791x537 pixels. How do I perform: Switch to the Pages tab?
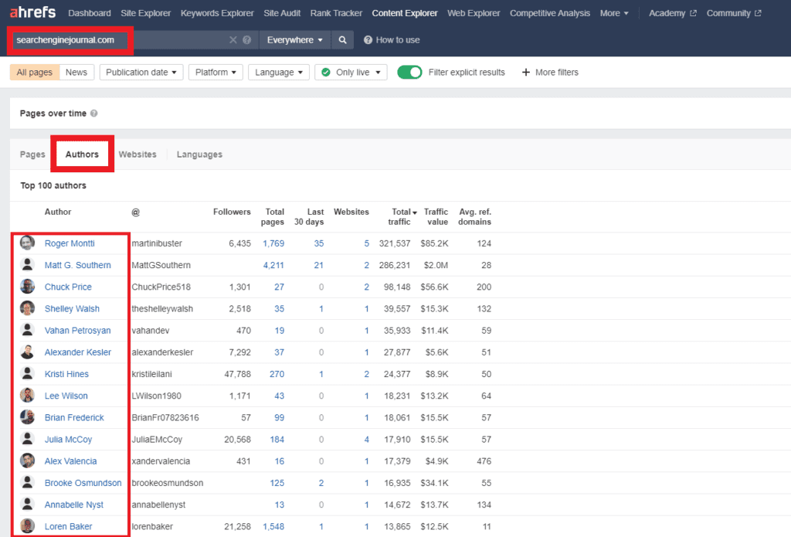click(x=32, y=155)
